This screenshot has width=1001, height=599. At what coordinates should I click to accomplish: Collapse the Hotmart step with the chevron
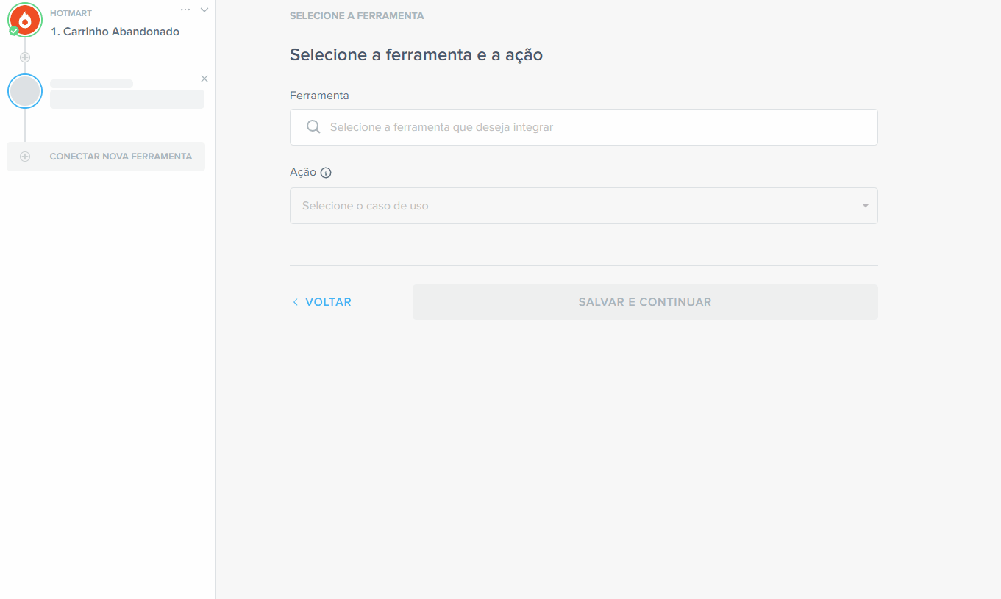point(204,10)
